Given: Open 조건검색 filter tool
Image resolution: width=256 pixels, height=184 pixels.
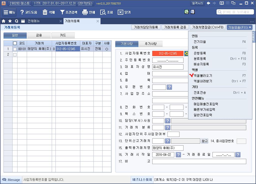Looking at the screenshot, I should (68, 12).
